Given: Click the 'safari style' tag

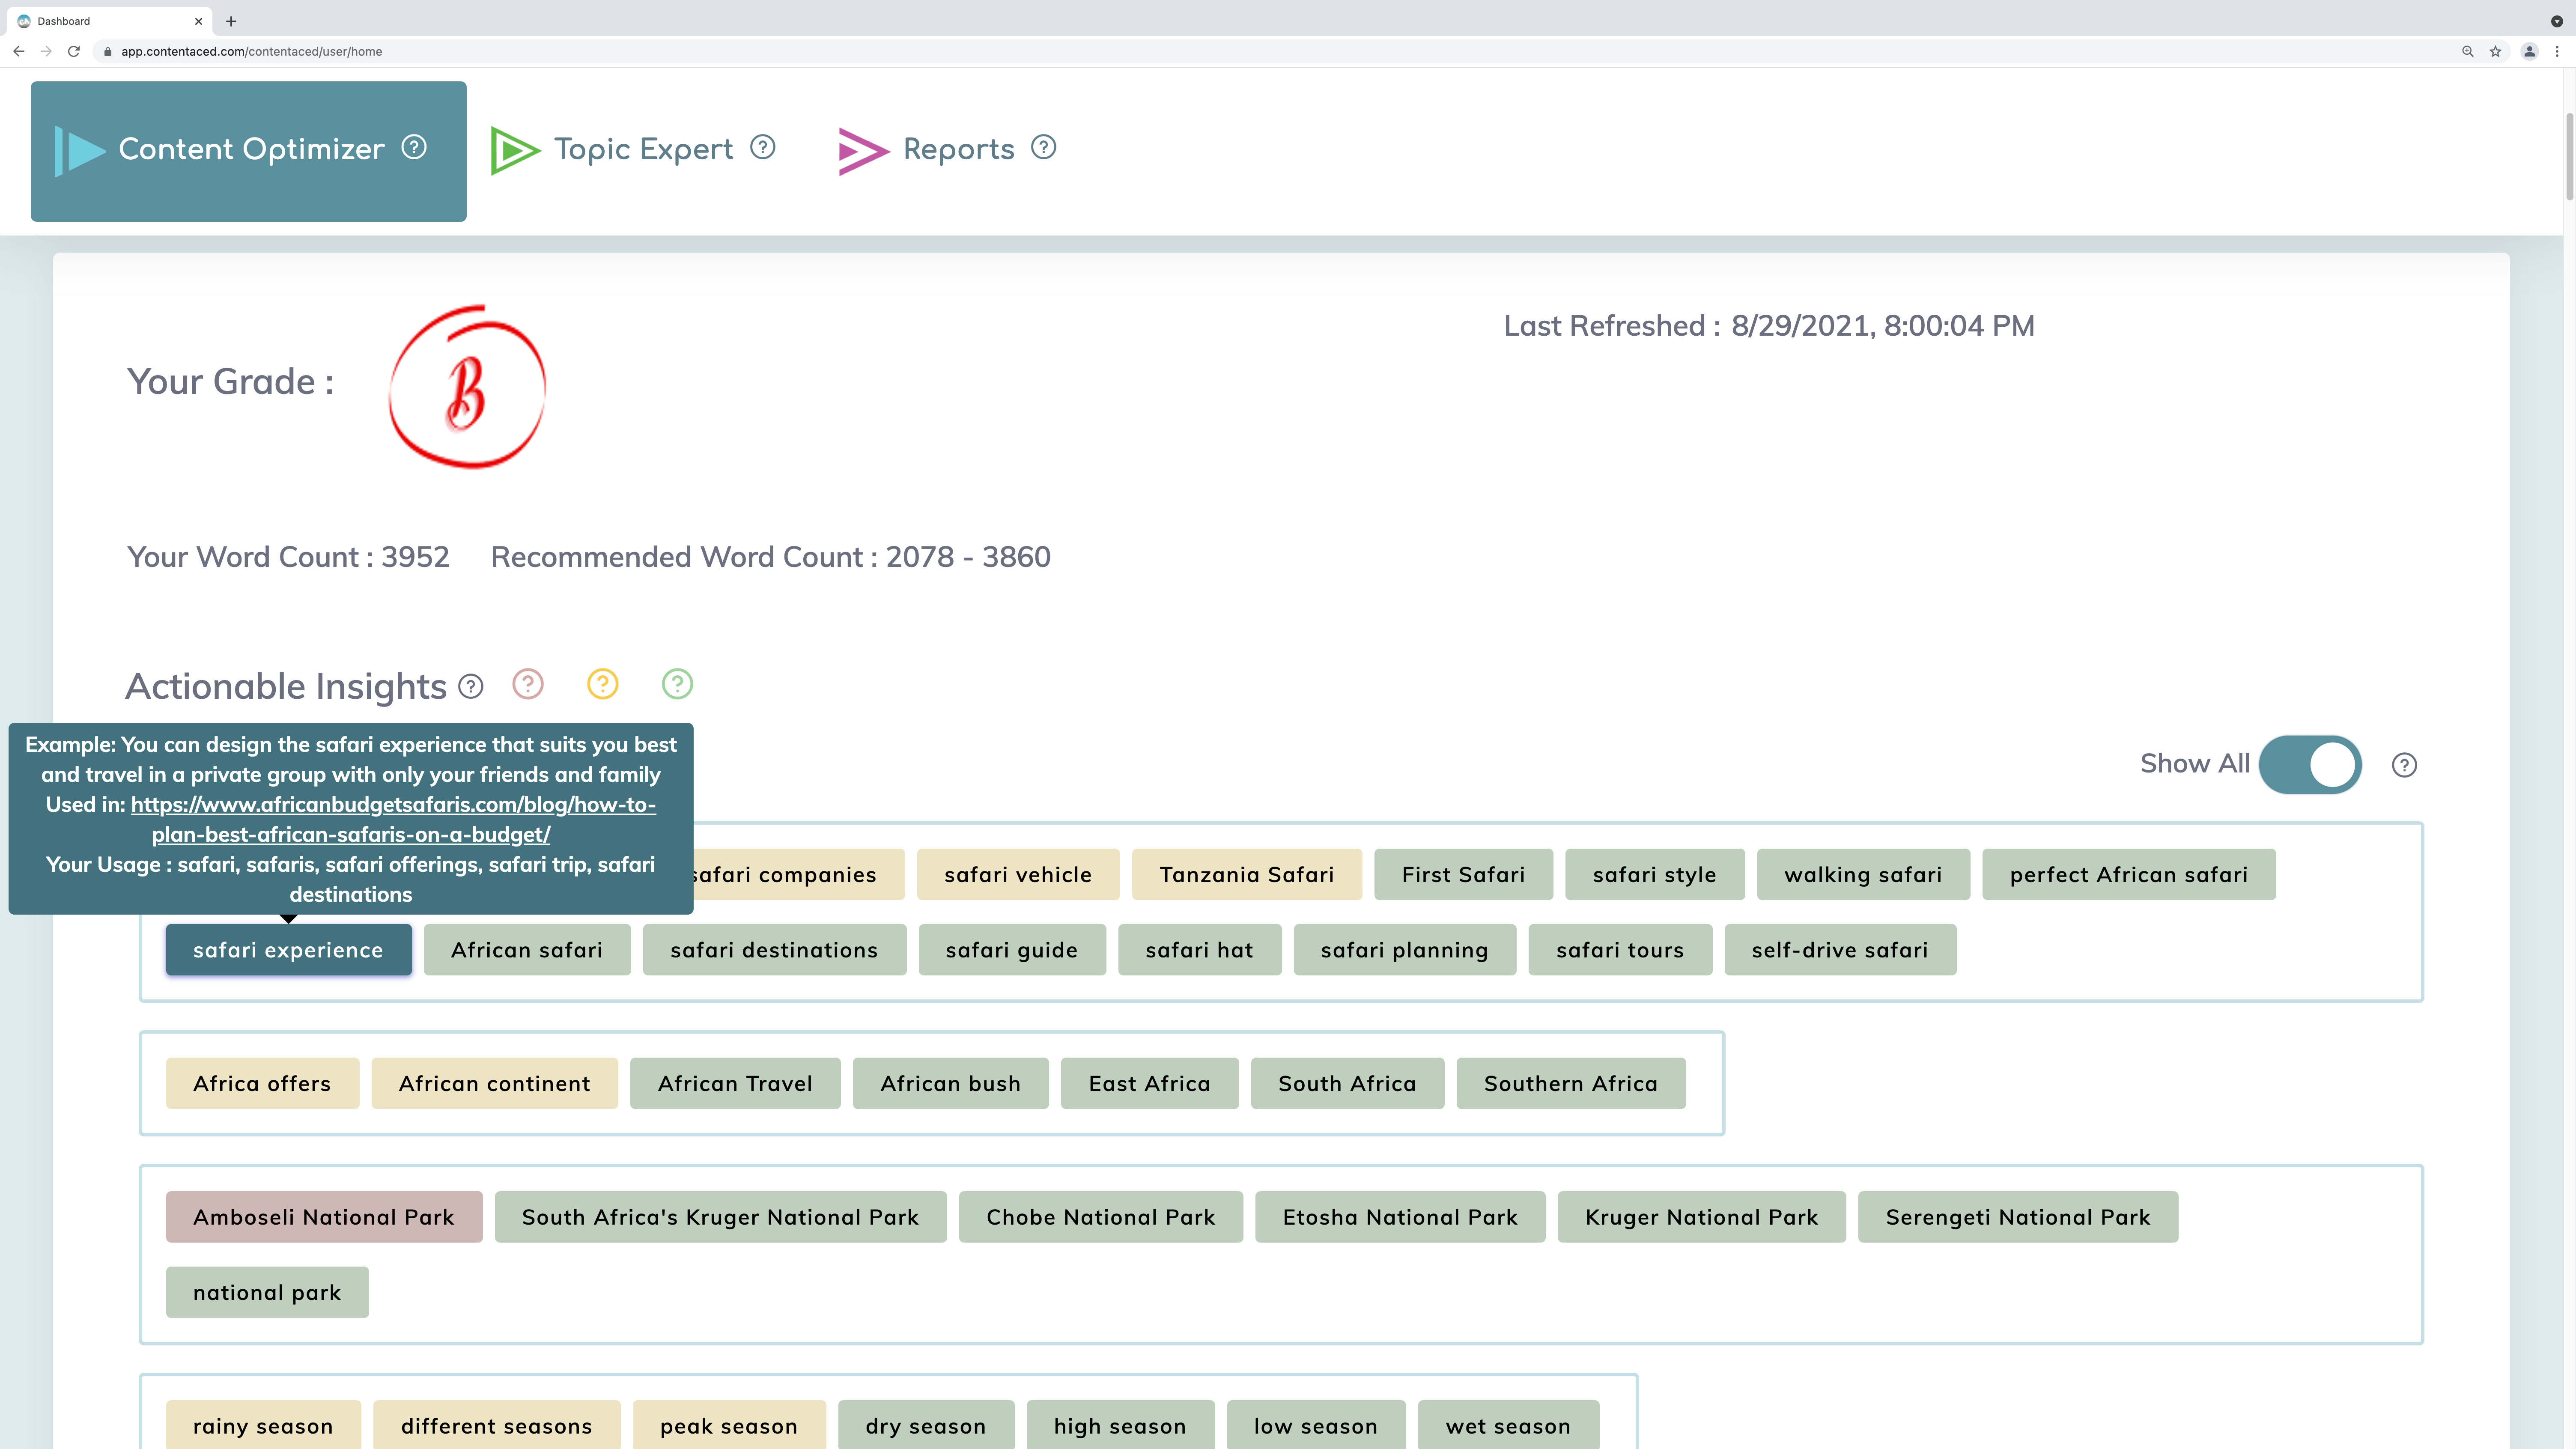Looking at the screenshot, I should [1654, 874].
